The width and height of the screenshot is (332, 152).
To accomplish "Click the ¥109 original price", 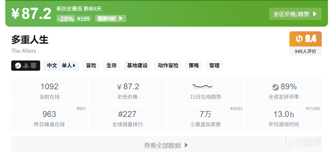I will (x=83, y=19).
